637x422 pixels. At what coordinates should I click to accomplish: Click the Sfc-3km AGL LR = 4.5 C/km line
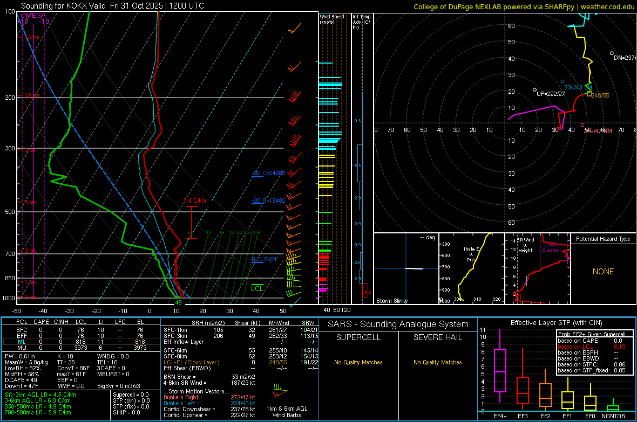[40, 395]
